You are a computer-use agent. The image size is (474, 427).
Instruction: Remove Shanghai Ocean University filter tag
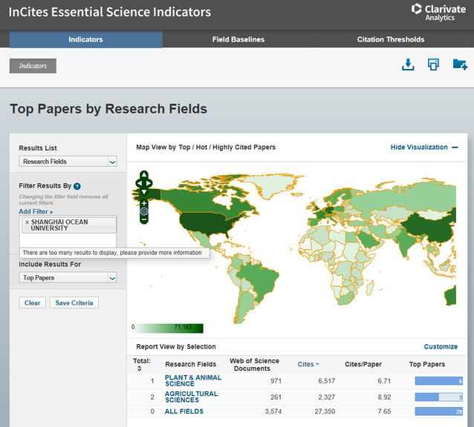27,222
